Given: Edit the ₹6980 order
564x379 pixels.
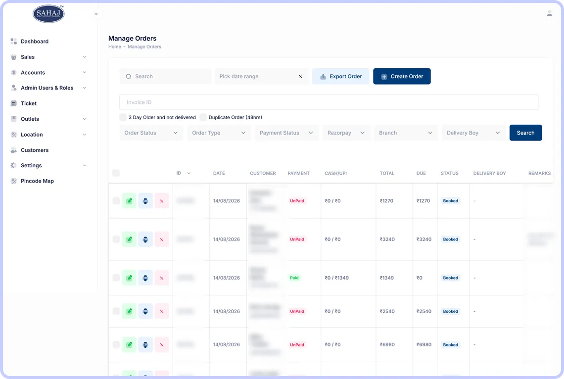Looking at the screenshot, I should [129, 345].
